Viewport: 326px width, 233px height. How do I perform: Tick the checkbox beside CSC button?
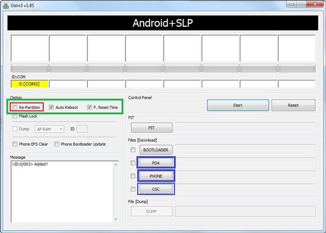(133, 189)
